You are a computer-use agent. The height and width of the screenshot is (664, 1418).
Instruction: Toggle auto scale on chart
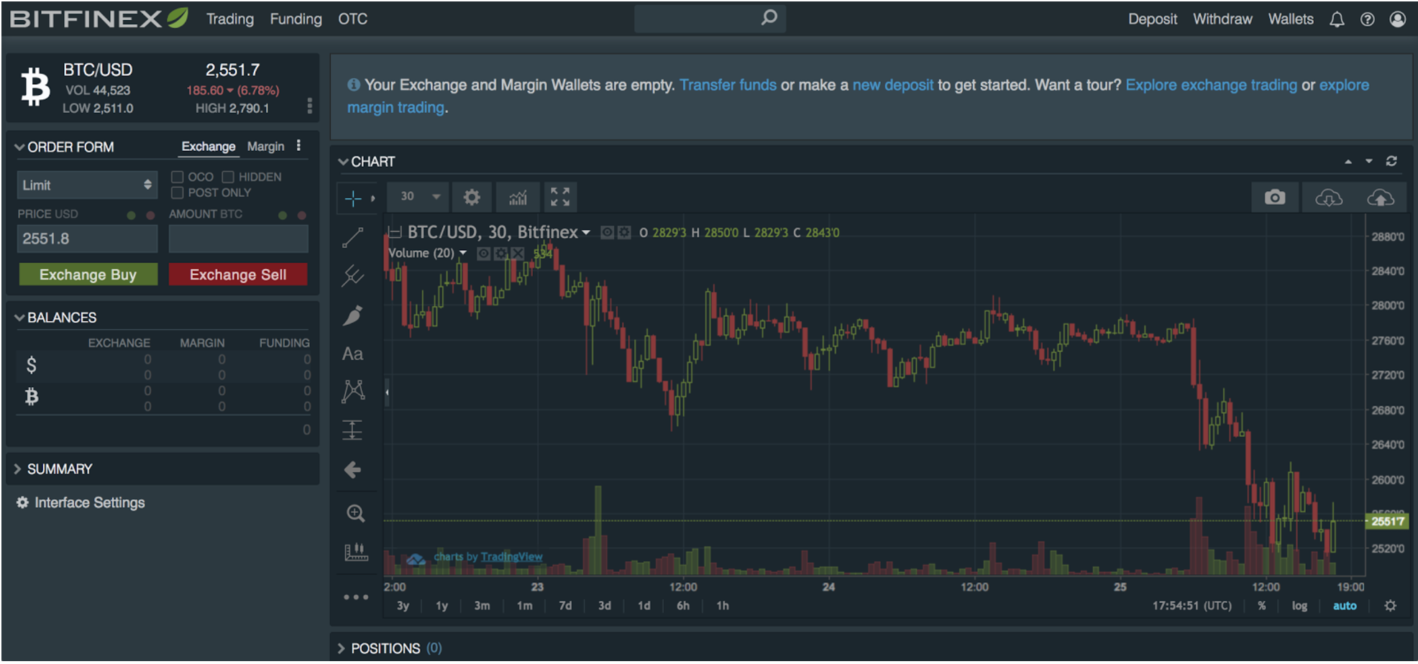(1345, 606)
